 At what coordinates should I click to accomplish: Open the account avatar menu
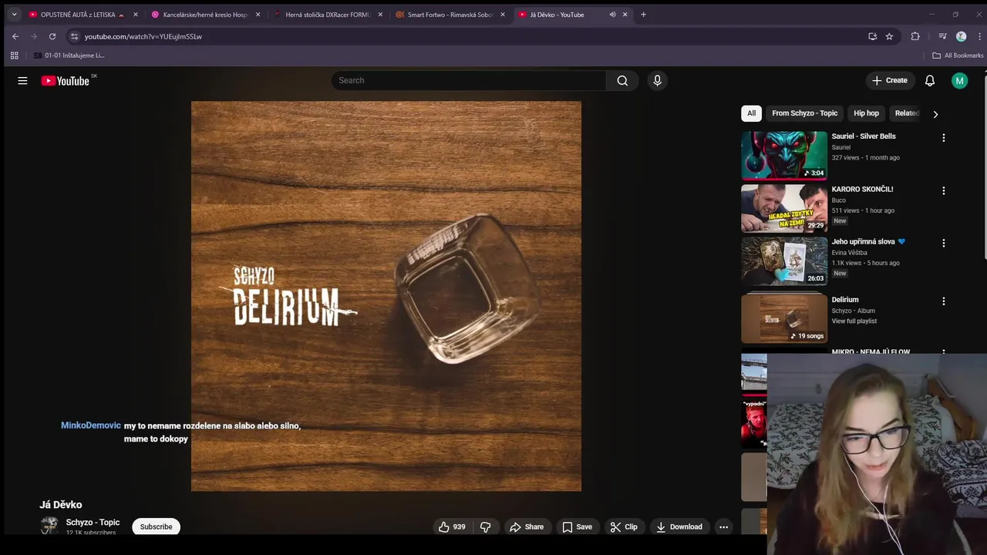959,80
